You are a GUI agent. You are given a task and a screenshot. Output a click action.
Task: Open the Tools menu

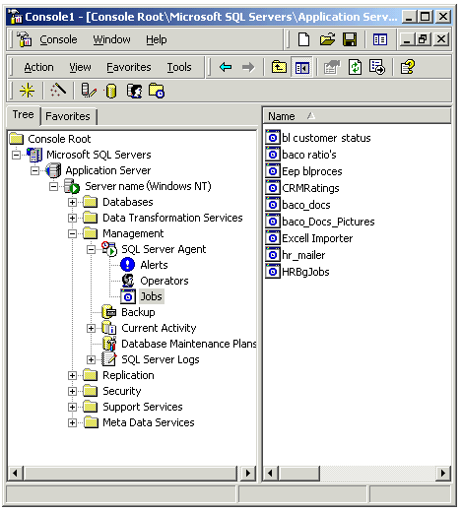click(179, 67)
